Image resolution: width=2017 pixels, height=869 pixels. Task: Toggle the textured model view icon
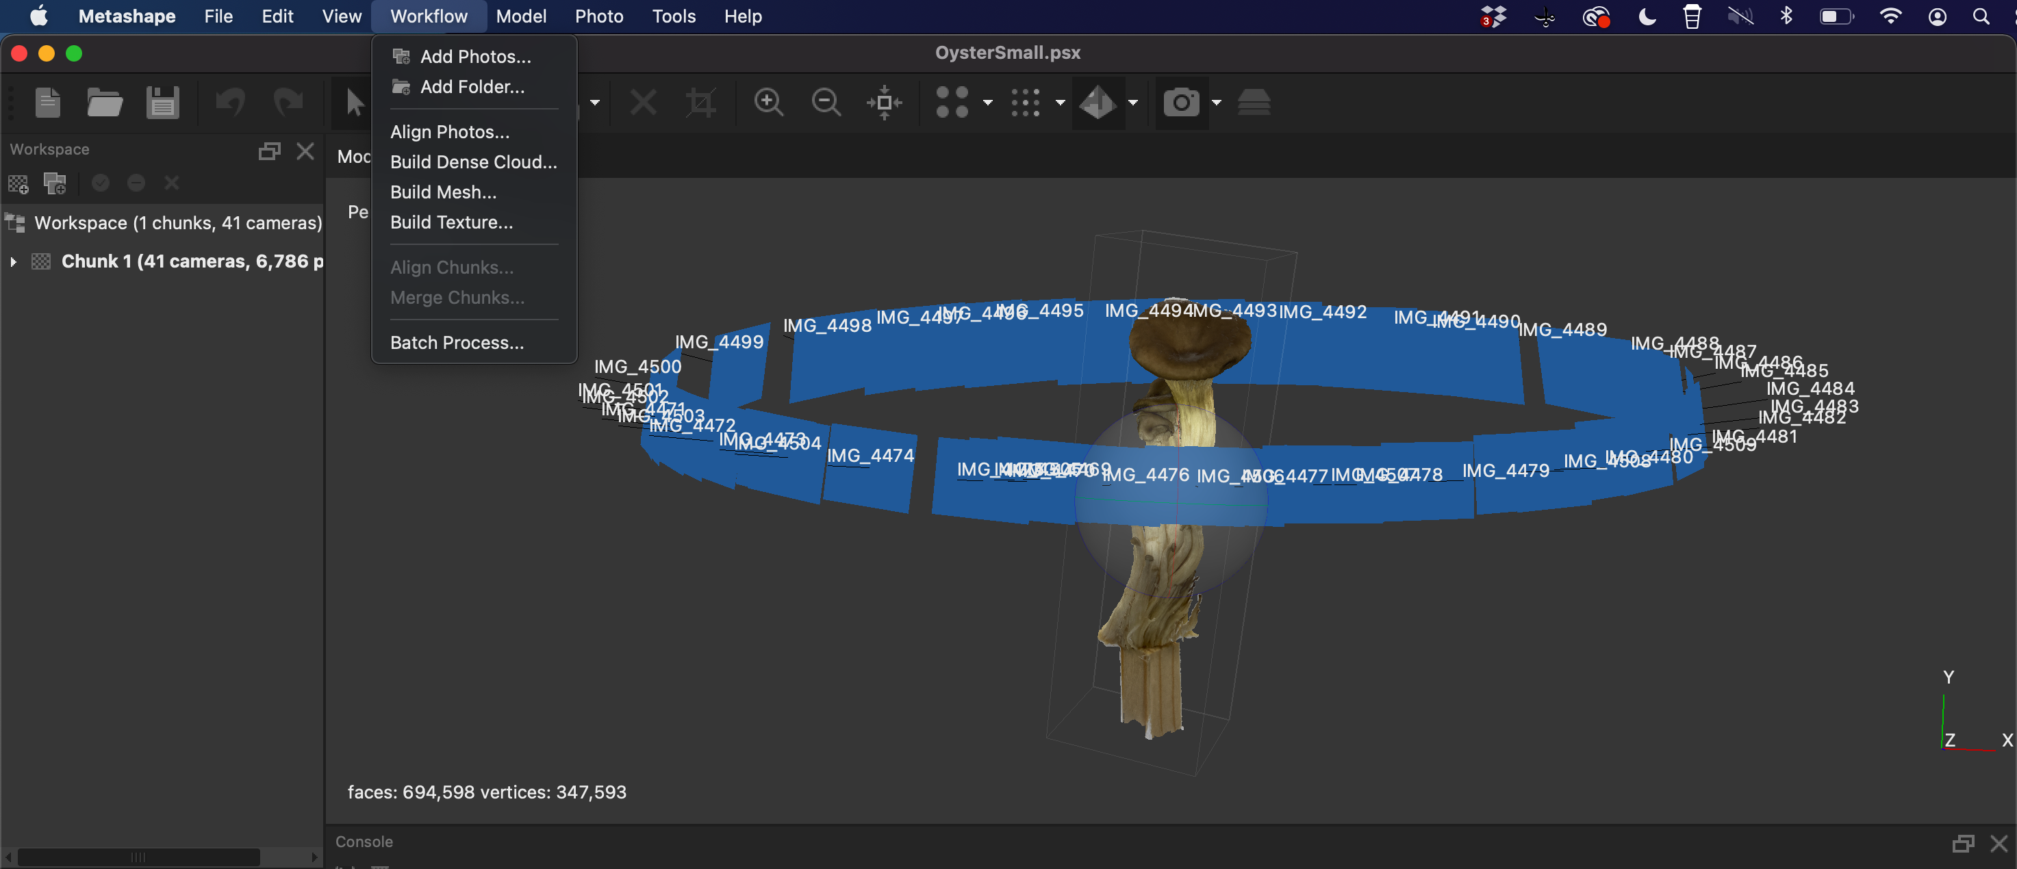coord(1098,103)
